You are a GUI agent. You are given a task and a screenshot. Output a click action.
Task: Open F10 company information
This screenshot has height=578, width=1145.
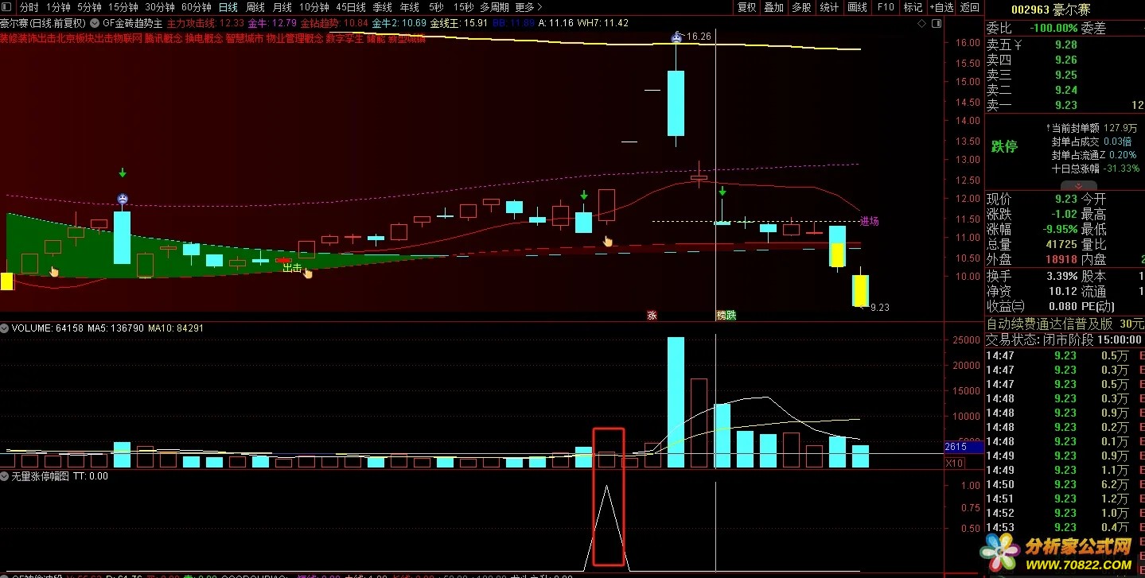click(886, 7)
